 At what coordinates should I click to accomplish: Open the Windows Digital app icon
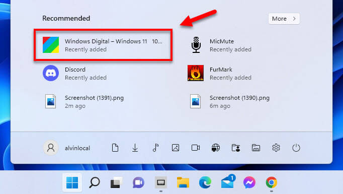pos(51,45)
